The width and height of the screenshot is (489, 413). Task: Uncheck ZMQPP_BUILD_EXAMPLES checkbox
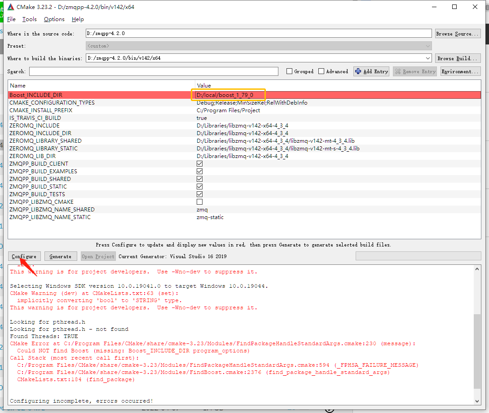point(199,171)
